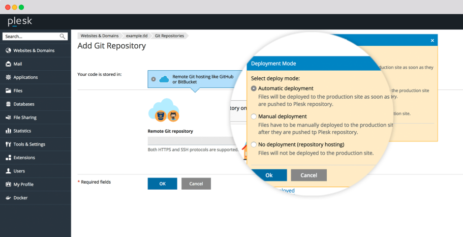Click the Websites & Domains breadcrumb
Screen dimensions: 463x237
[x=100, y=36]
